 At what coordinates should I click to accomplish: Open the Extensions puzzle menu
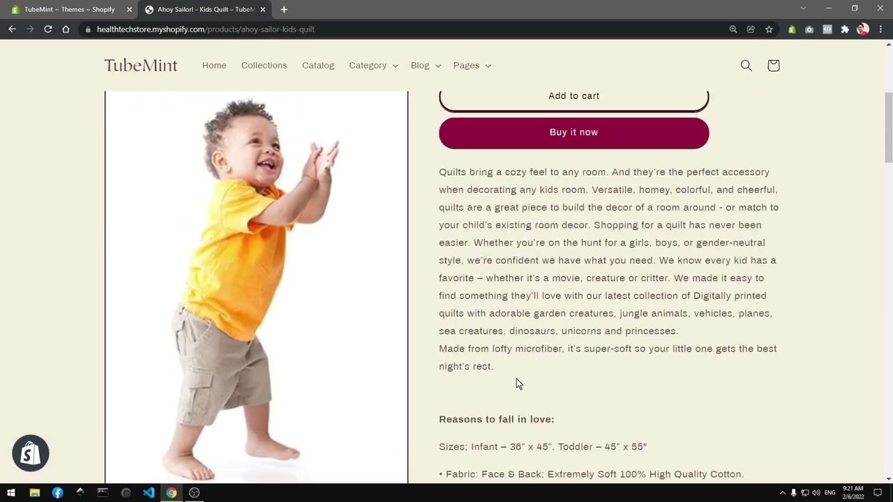pyautogui.click(x=845, y=29)
